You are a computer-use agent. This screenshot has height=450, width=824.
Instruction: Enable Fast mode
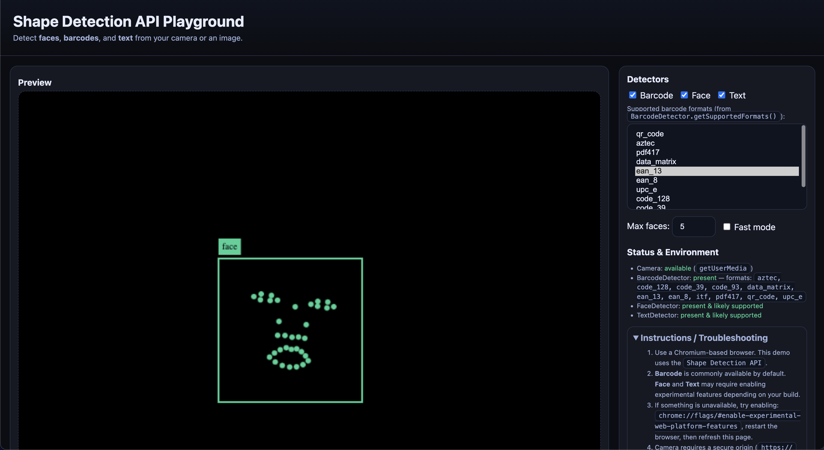[727, 226]
